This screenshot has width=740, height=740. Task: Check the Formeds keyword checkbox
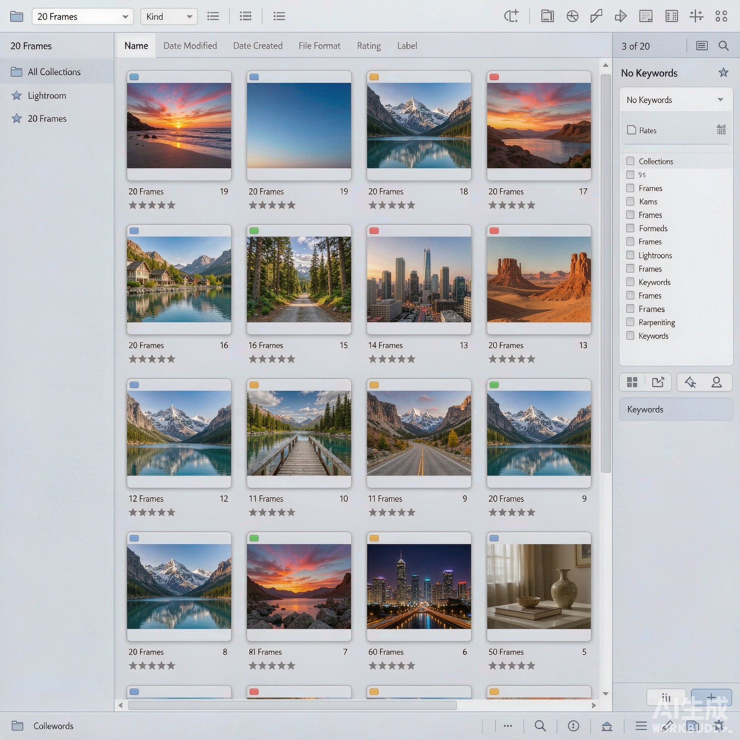(630, 228)
